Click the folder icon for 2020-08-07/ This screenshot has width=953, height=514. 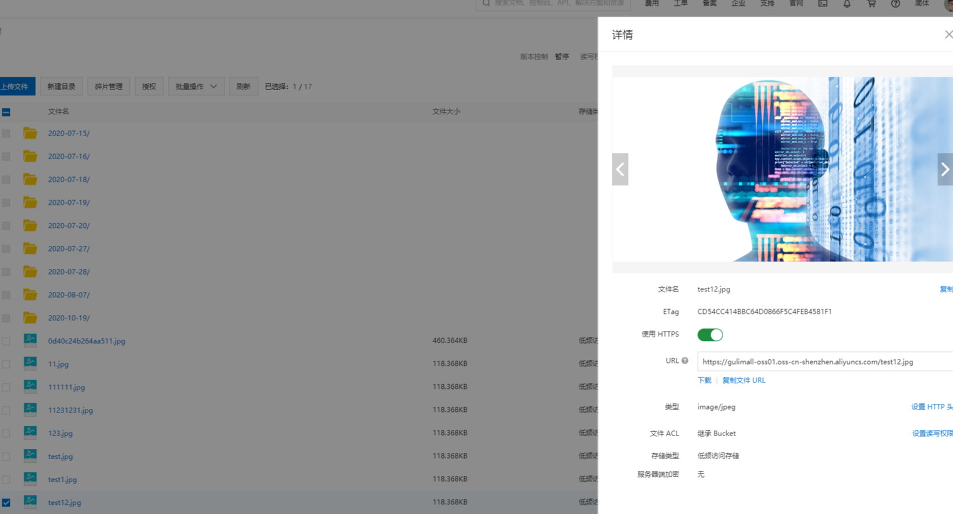tap(30, 294)
